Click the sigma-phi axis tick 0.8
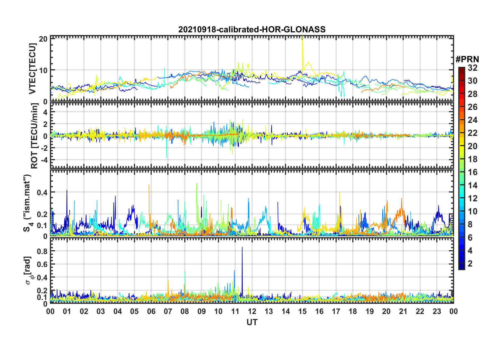 [42, 251]
